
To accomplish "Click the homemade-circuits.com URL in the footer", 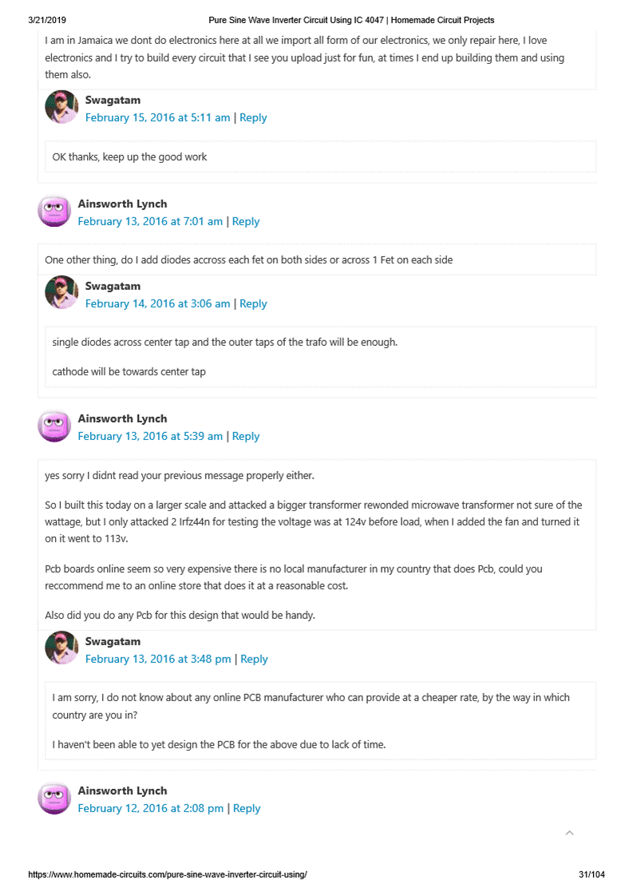I will (168, 874).
